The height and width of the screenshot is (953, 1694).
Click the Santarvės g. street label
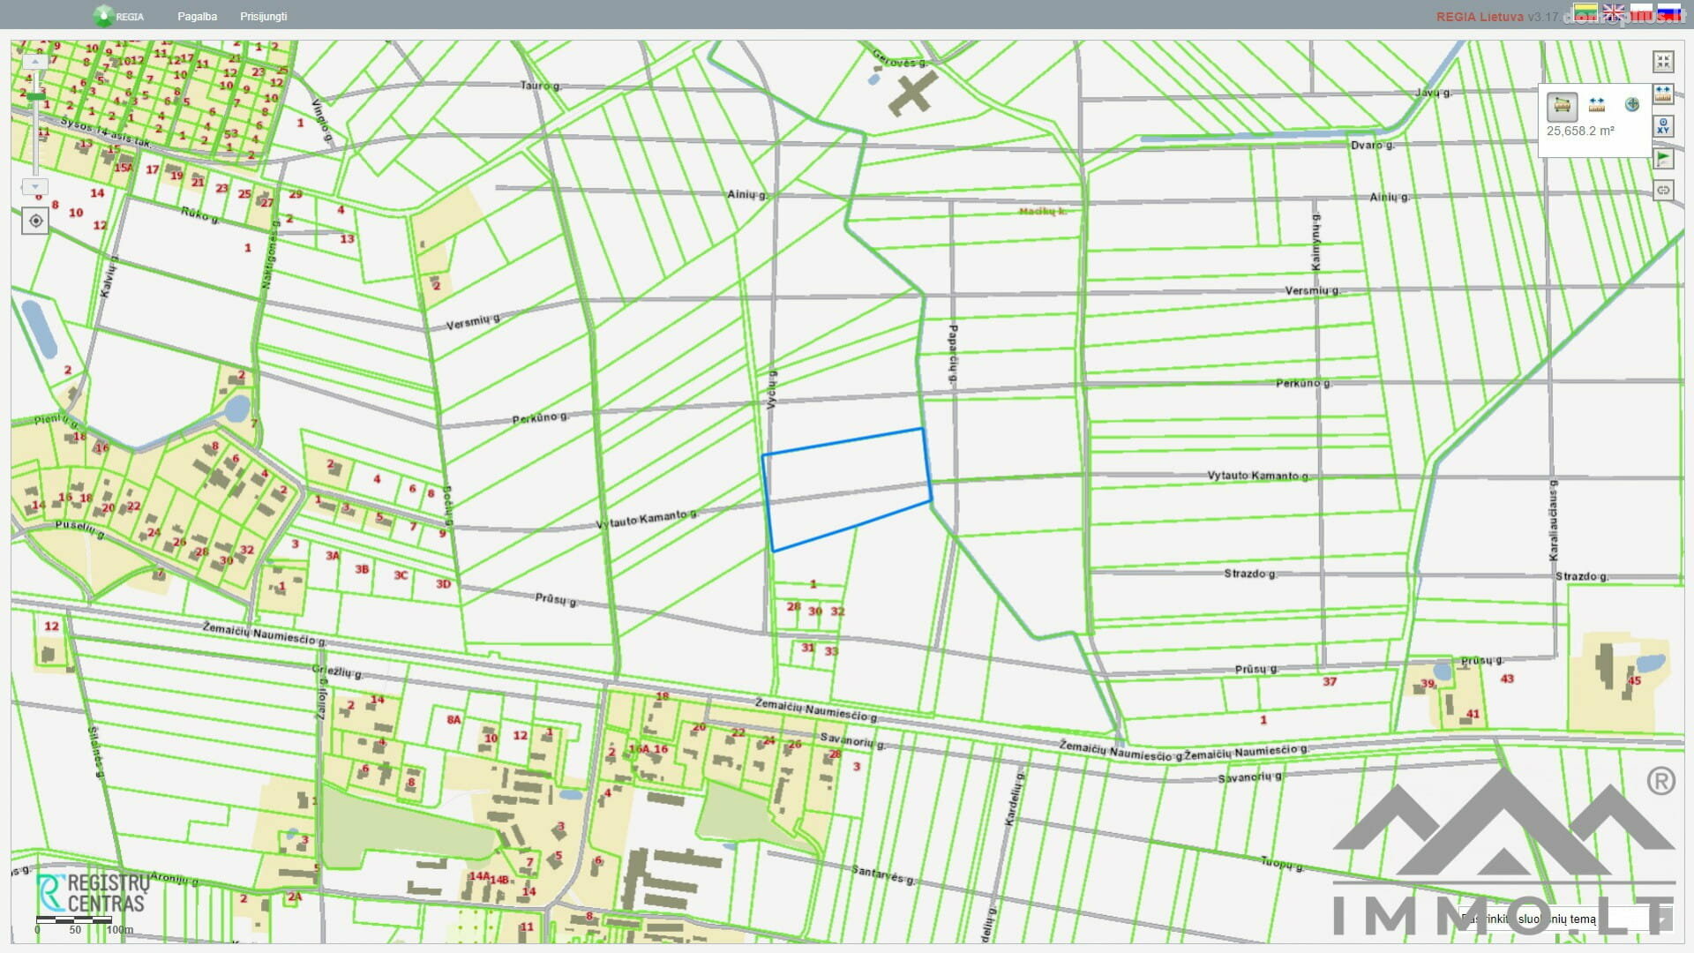(x=883, y=874)
